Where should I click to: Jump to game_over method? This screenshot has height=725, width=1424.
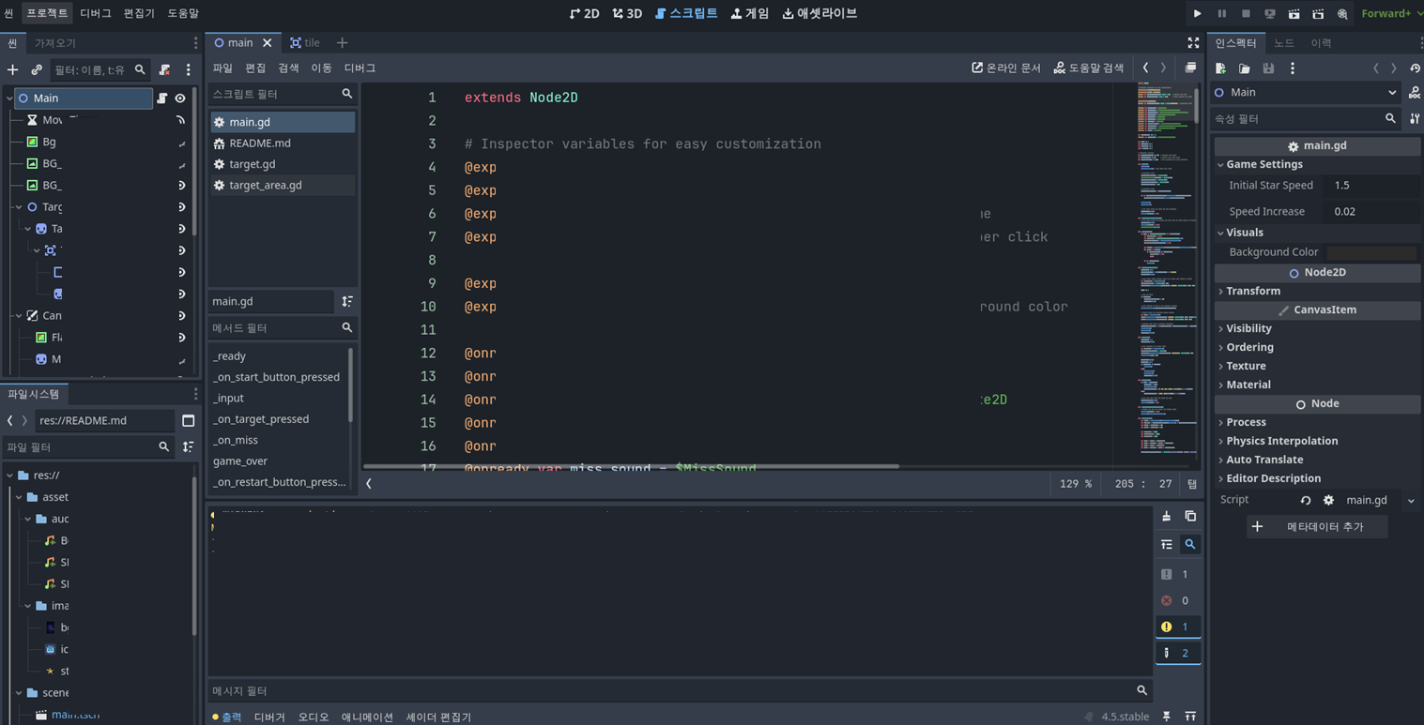(x=240, y=461)
